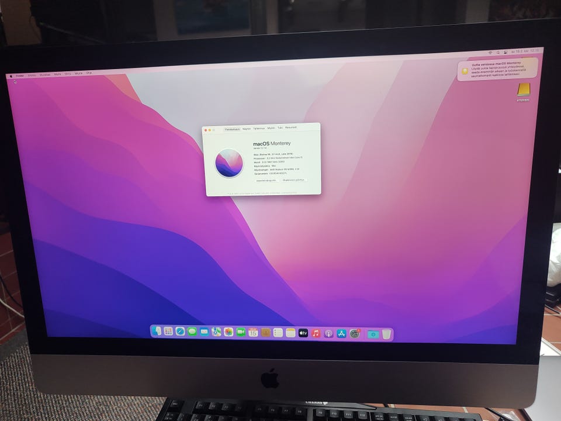Viewport: 561px width, 421px height.
Task: Launch Maps from the Dock
Action: 216,332
